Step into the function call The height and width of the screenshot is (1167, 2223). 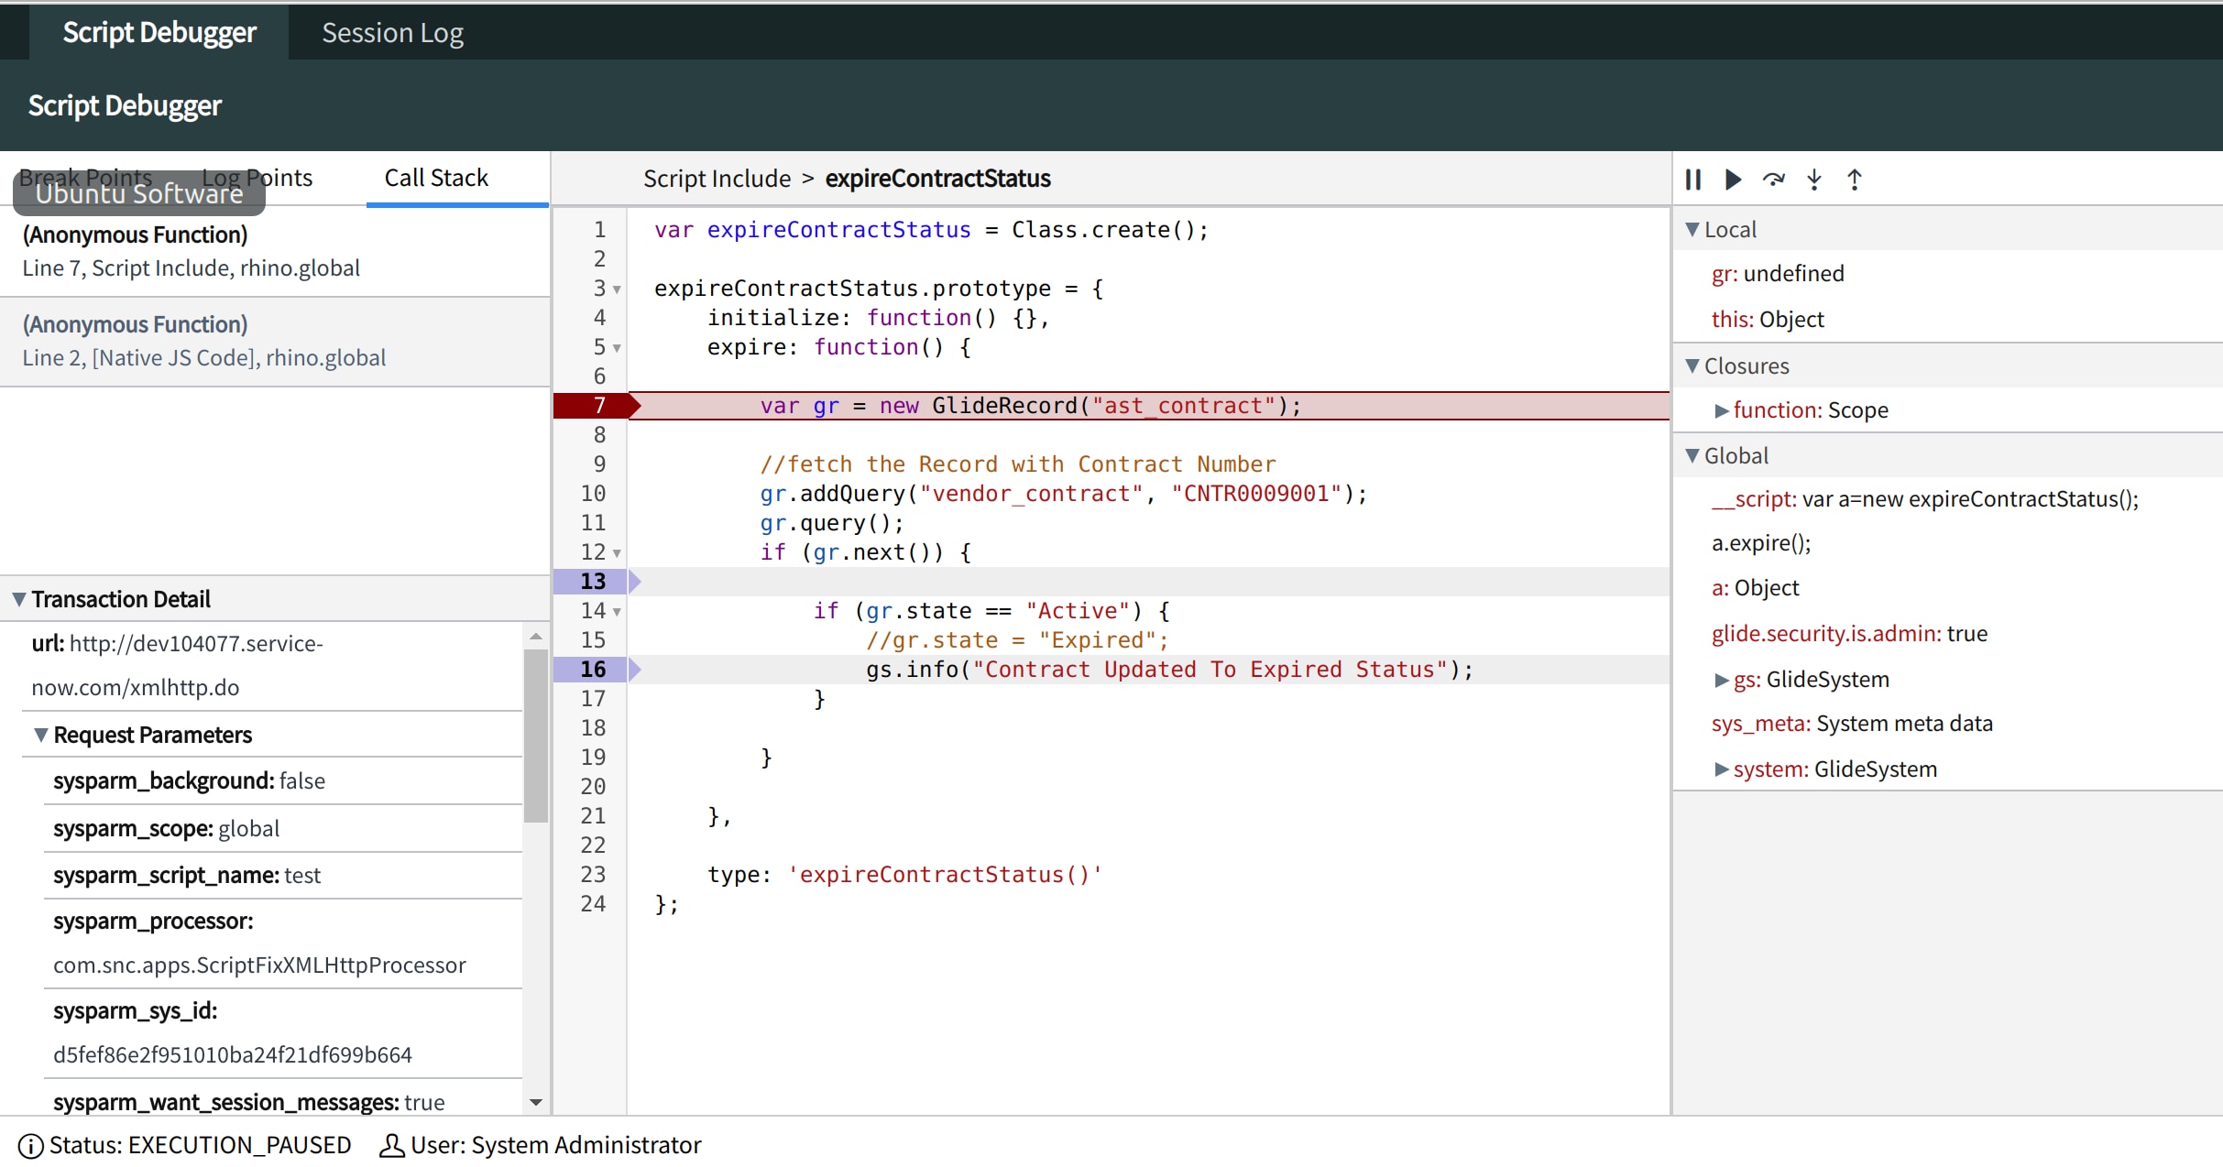1814,180
